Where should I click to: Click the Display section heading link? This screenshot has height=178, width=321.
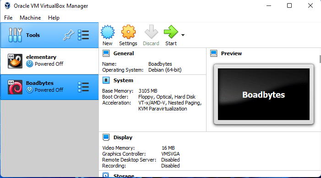pos(123,137)
